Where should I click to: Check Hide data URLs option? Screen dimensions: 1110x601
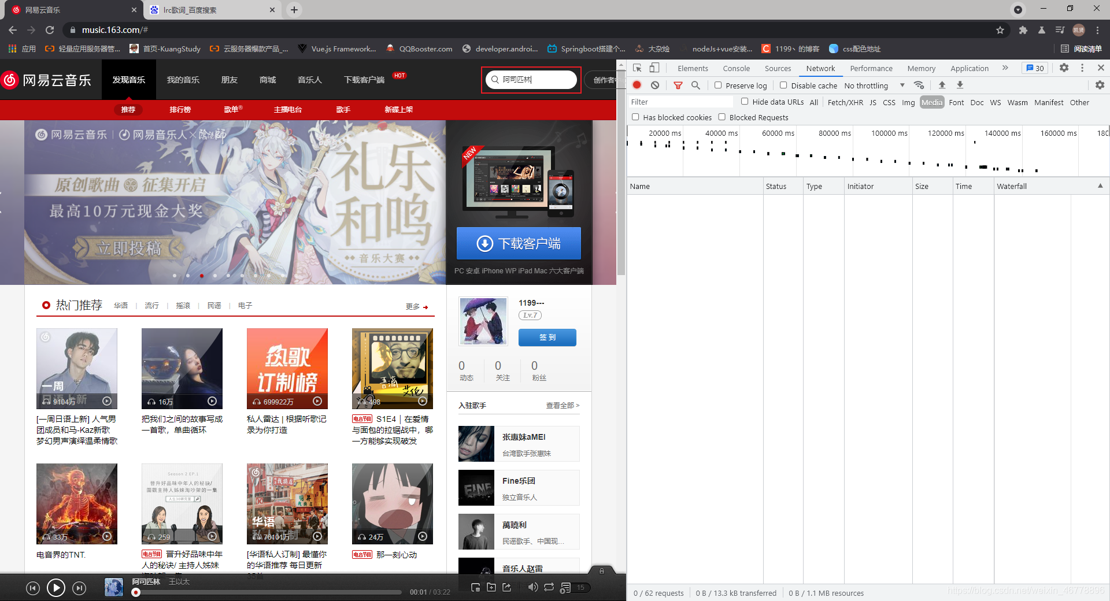[x=745, y=102]
